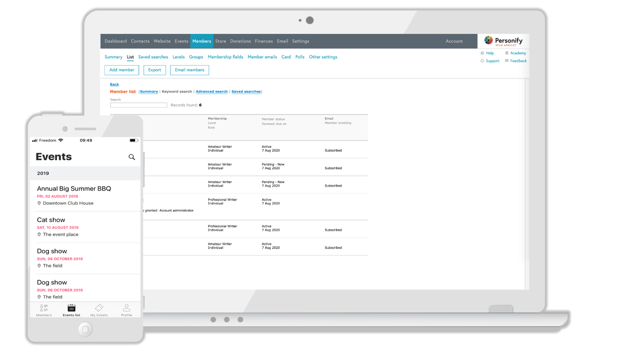Click the Personify Wild Apricot logo

click(503, 41)
